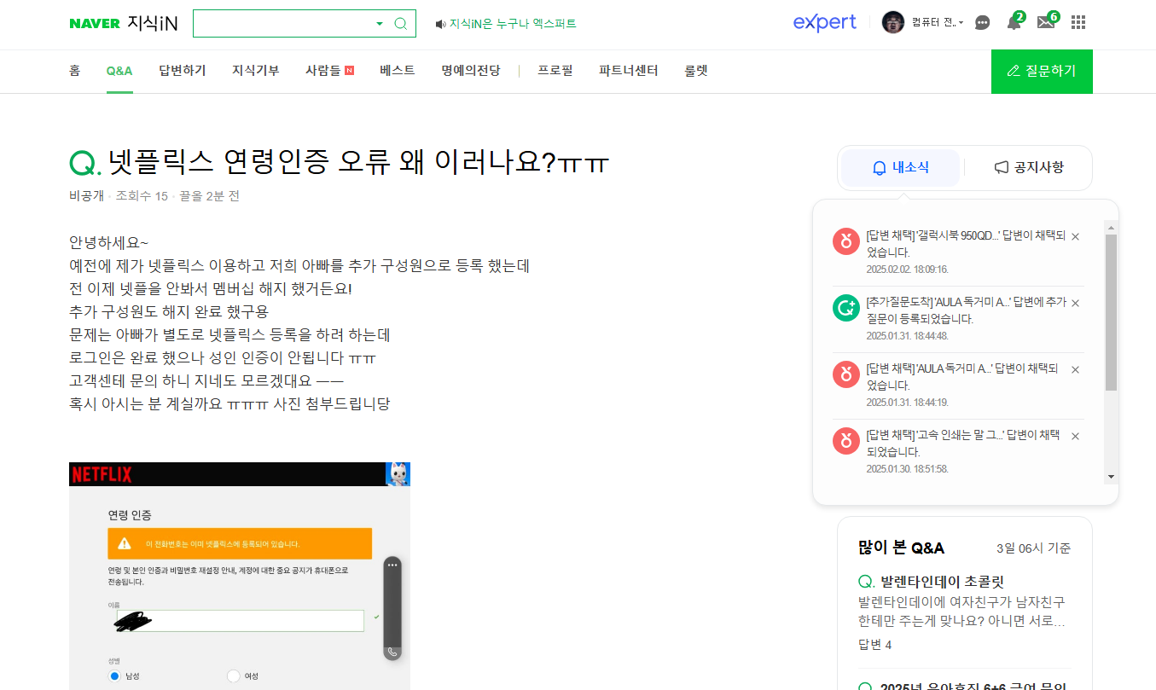Open the 프로필 menu item
1156x690 pixels.
coord(555,71)
